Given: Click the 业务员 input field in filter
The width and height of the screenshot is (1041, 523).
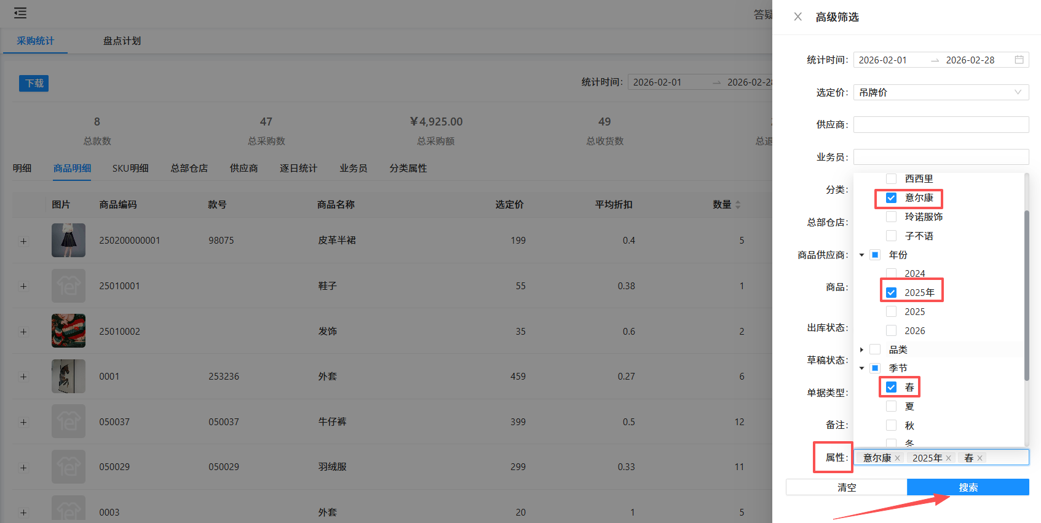Looking at the screenshot, I should [941, 157].
